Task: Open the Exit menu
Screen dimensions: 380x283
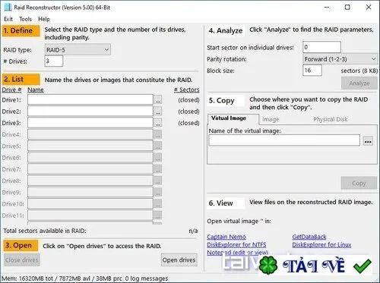Action: coord(8,19)
